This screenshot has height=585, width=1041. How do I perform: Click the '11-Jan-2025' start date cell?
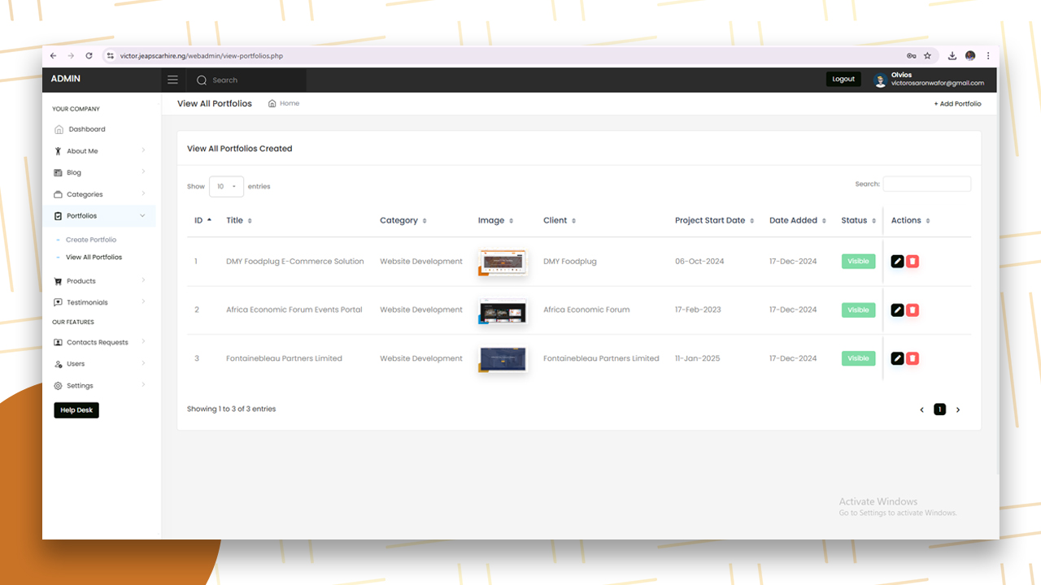coord(699,358)
